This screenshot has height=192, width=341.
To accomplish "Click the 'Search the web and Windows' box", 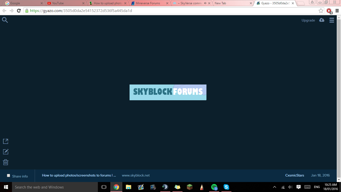I will click(x=55, y=187).
